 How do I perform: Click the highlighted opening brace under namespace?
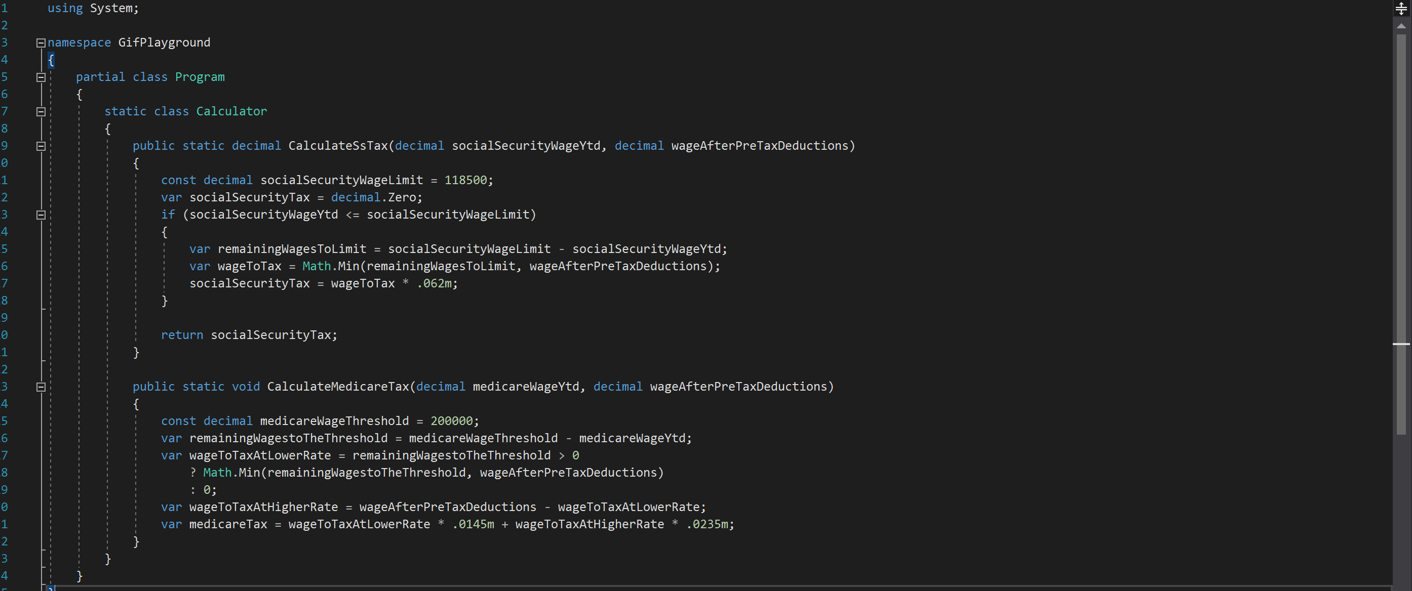(51, 60)
